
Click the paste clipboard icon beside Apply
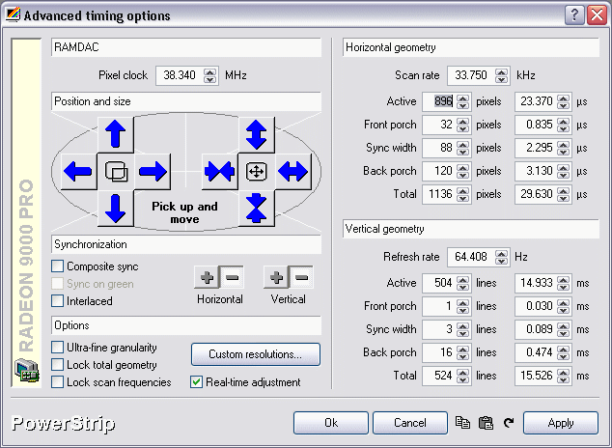tap(486, 423)
